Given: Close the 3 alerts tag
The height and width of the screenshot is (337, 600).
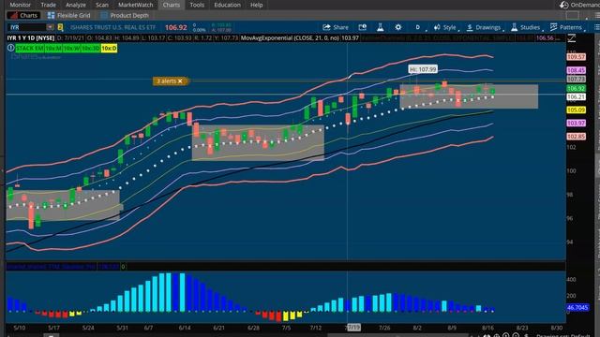Looking at the screenshot, I should pyautogui.click(x=180, y=81).
